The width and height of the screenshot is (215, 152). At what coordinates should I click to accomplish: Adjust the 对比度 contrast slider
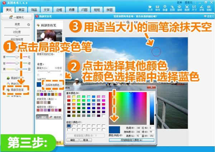[17, 35]
